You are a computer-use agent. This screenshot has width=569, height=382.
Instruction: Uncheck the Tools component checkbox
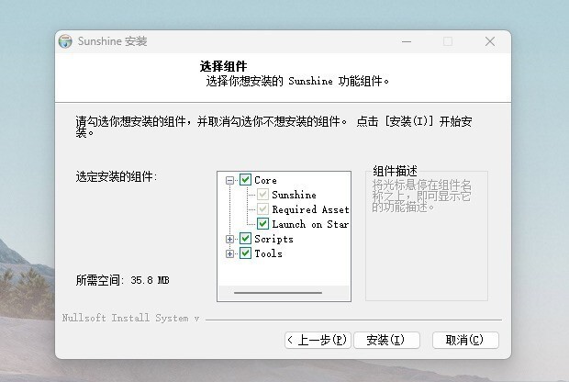tap(245, 253)
